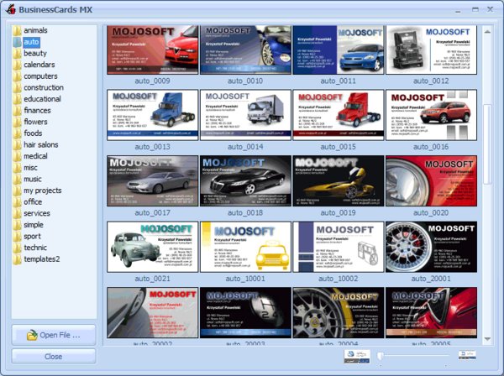This screenshot has height=376, width=504.
Task: Select the my projects folder icon
Action: [x=17, y=191]
